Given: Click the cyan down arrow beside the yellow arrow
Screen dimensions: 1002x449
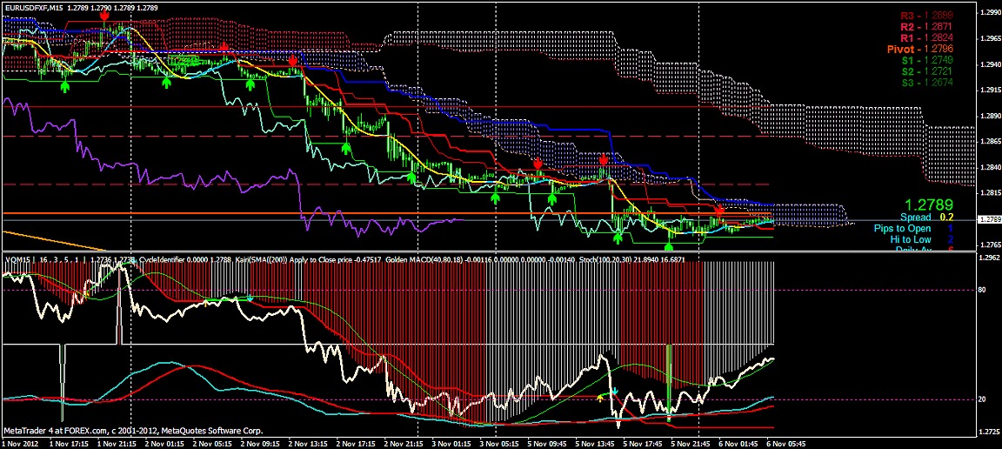Looking at the screenshot, I should click(614, 390).
